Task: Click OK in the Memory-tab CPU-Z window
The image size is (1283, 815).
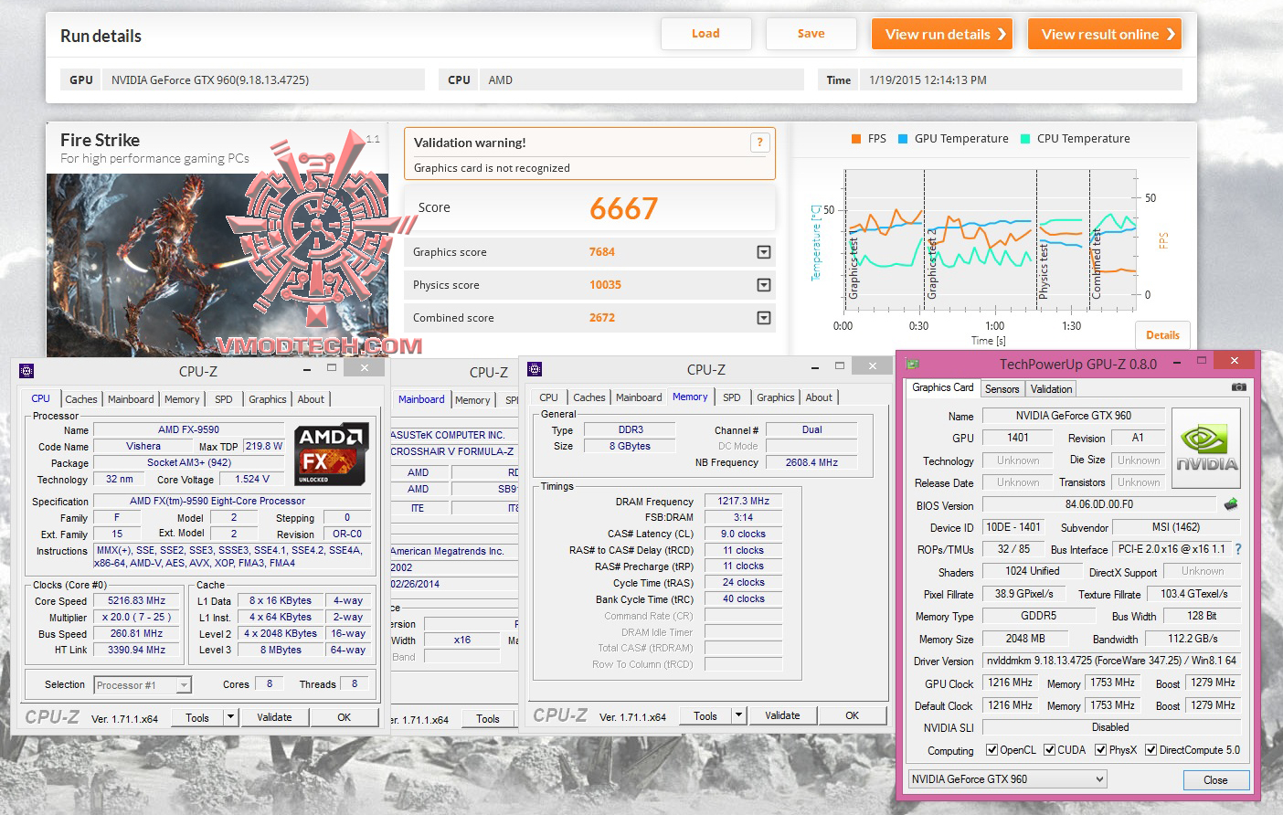Action: (852, 715)
